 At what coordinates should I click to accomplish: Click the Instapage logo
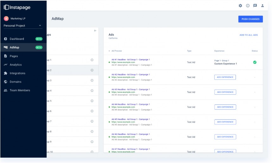(17, 7)
